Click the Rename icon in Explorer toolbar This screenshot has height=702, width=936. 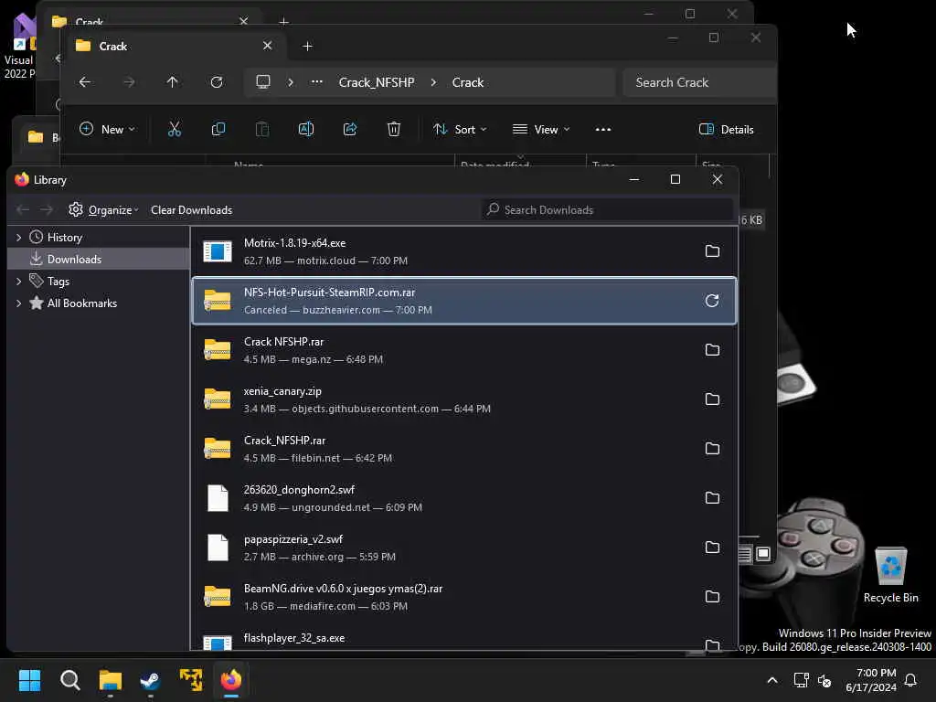tap(306, 129)
